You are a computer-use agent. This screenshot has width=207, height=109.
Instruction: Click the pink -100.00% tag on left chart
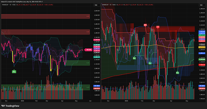(88, 50)
